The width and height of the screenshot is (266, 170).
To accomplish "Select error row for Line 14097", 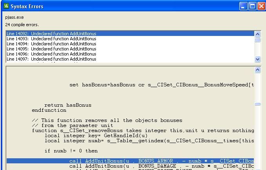I will (130, 59).
